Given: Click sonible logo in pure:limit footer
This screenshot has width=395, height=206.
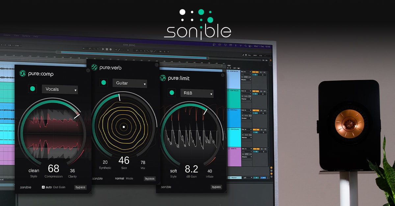Looking at the screenshot, I should 167,187.
